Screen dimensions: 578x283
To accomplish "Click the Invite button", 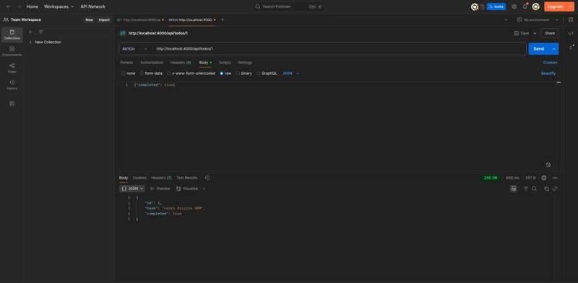I will tap(496, 6).
